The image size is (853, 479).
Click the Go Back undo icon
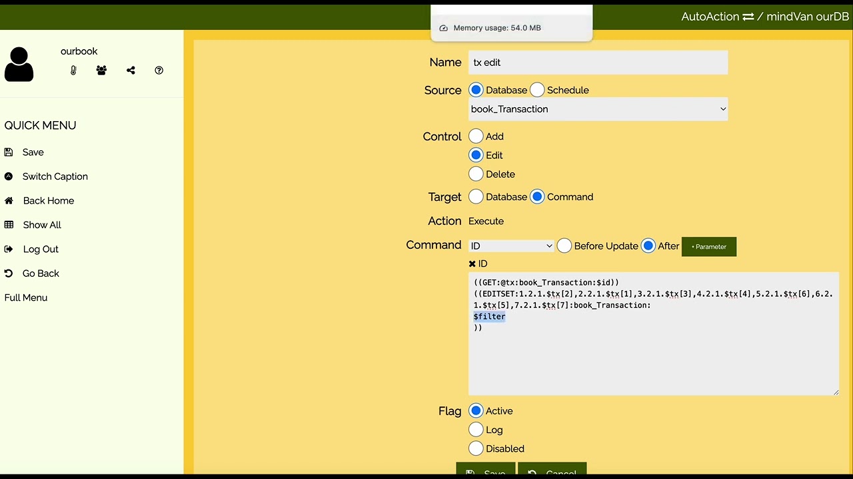tap(9, 273)
